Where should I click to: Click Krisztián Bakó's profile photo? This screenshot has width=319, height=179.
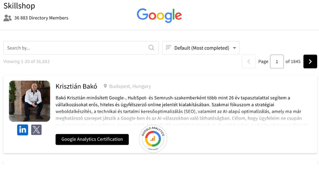pyautogui.click(x=29, y=101)
